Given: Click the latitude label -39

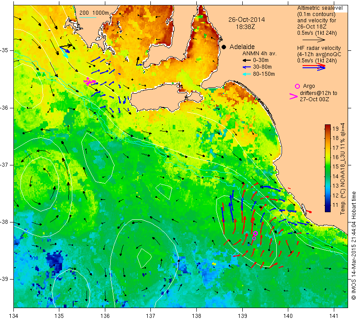Looking at the screenshot, I should click(x=4, y=279).
